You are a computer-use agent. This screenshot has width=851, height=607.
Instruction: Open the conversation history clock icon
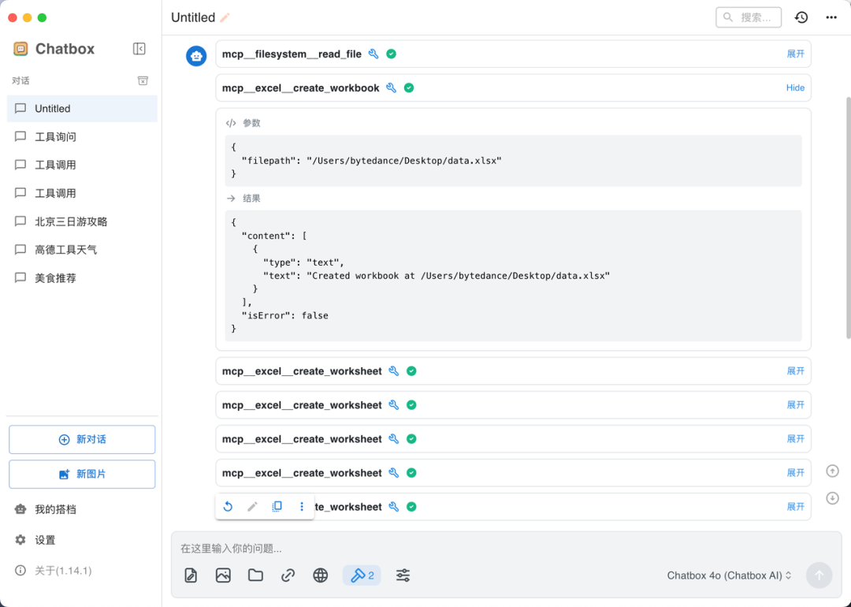click(801, 17)
